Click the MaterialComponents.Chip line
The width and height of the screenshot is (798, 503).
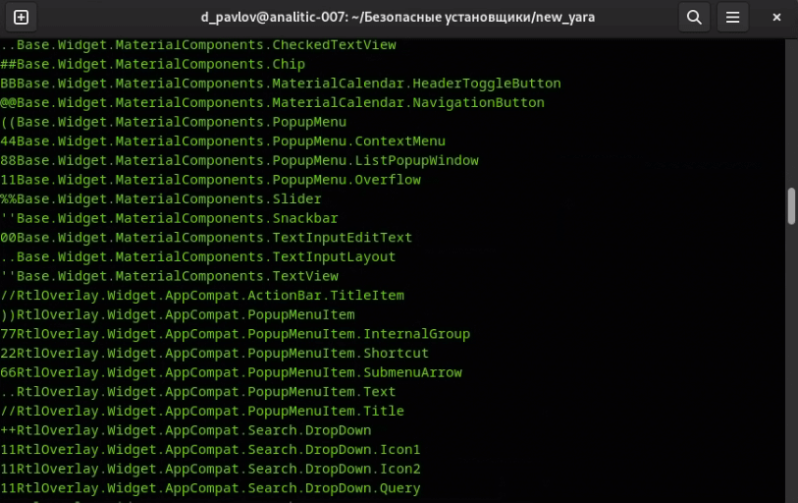click(x=152, y=64)
